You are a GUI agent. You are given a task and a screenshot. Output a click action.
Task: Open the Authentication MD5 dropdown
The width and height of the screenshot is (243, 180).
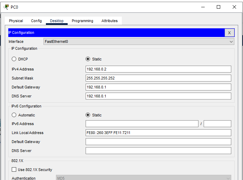[x=144, y=178]
